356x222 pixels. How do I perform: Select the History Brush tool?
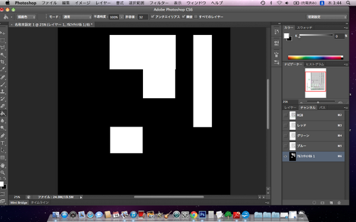[x=3, y=99]
